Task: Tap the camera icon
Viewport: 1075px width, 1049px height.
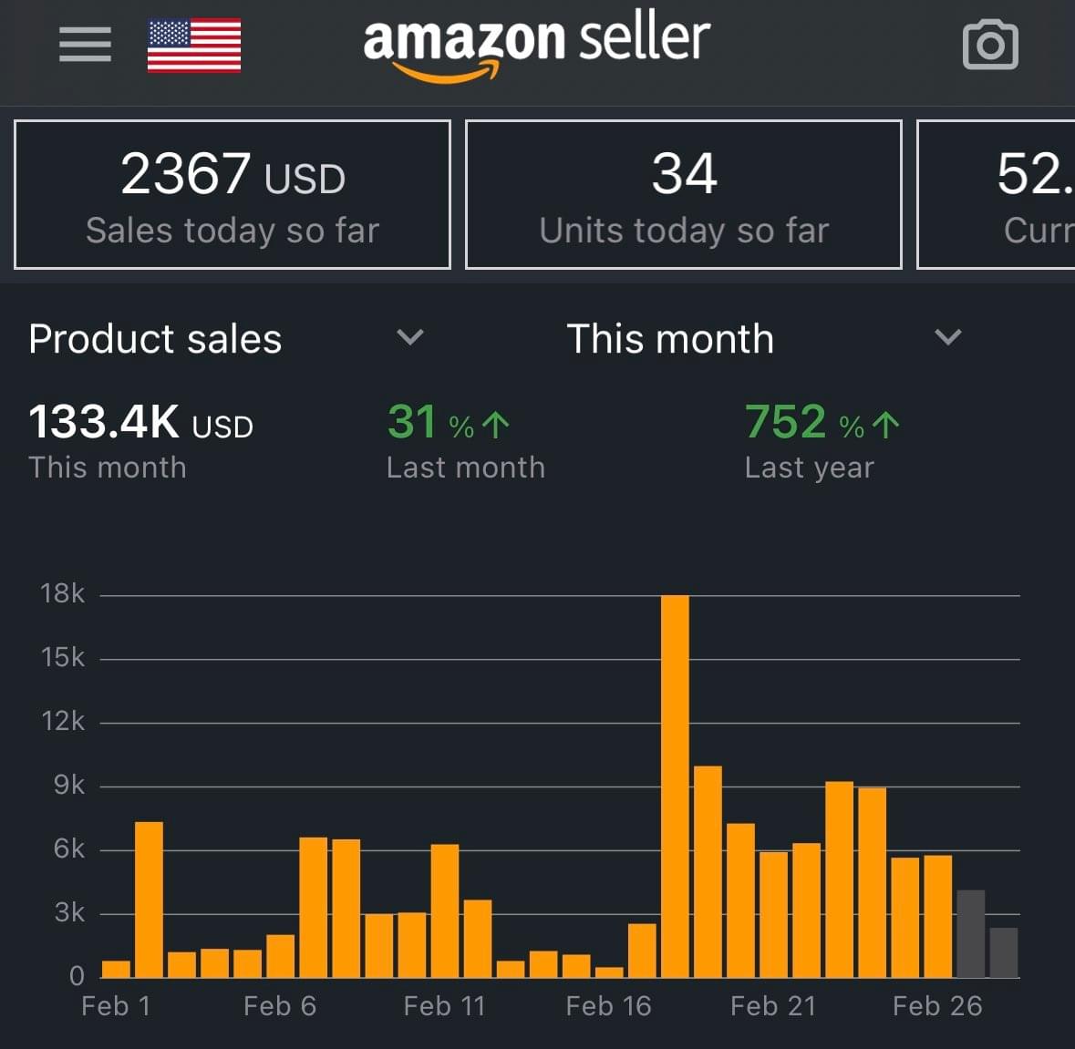Action: (x=990, y=45)
